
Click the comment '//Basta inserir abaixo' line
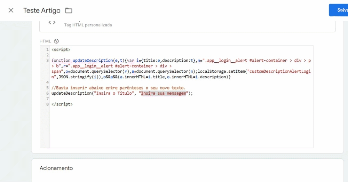[118, 88]
